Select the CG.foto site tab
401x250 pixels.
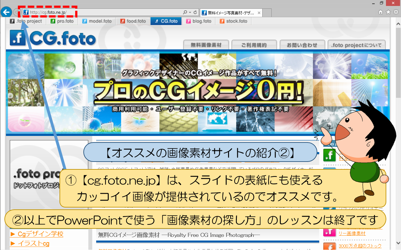166,21
